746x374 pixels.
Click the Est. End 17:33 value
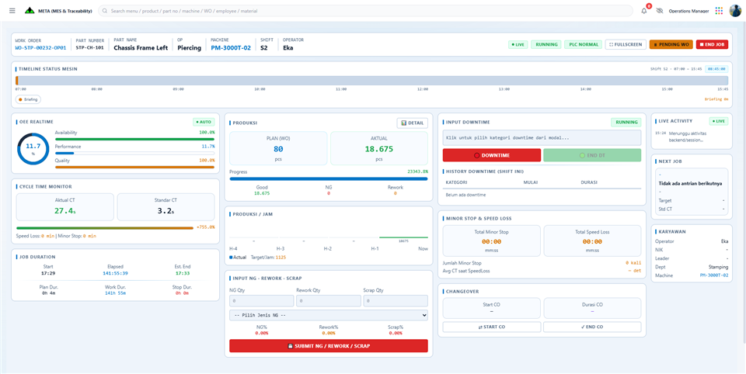[x=182, y=273]
